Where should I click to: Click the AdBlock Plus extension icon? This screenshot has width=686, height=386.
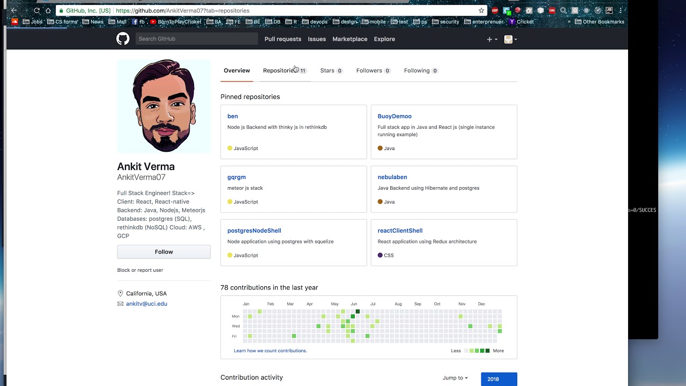[x=495, y=11]
